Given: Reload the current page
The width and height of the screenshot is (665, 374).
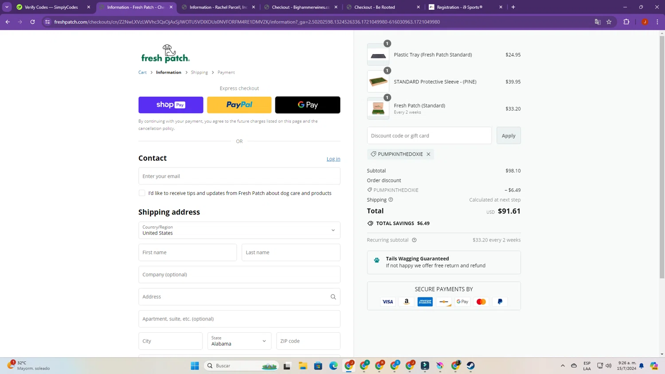Looking at the screenshot, I should point(32,22).
